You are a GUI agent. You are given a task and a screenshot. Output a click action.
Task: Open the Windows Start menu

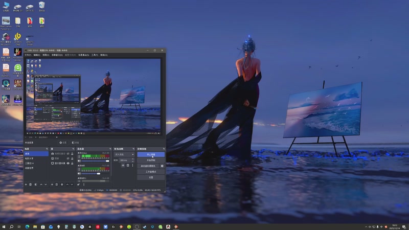[x=4, y=227]
